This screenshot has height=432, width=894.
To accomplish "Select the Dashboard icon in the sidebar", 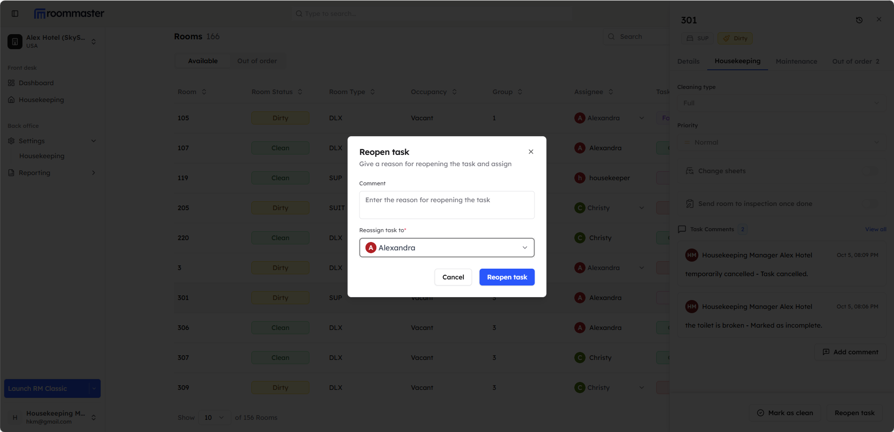I will [x=11, y=83].
